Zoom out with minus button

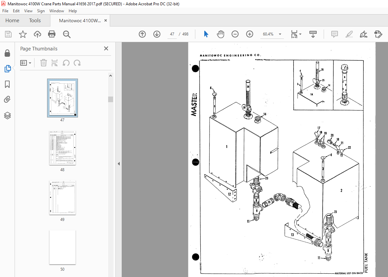(235, 34)
